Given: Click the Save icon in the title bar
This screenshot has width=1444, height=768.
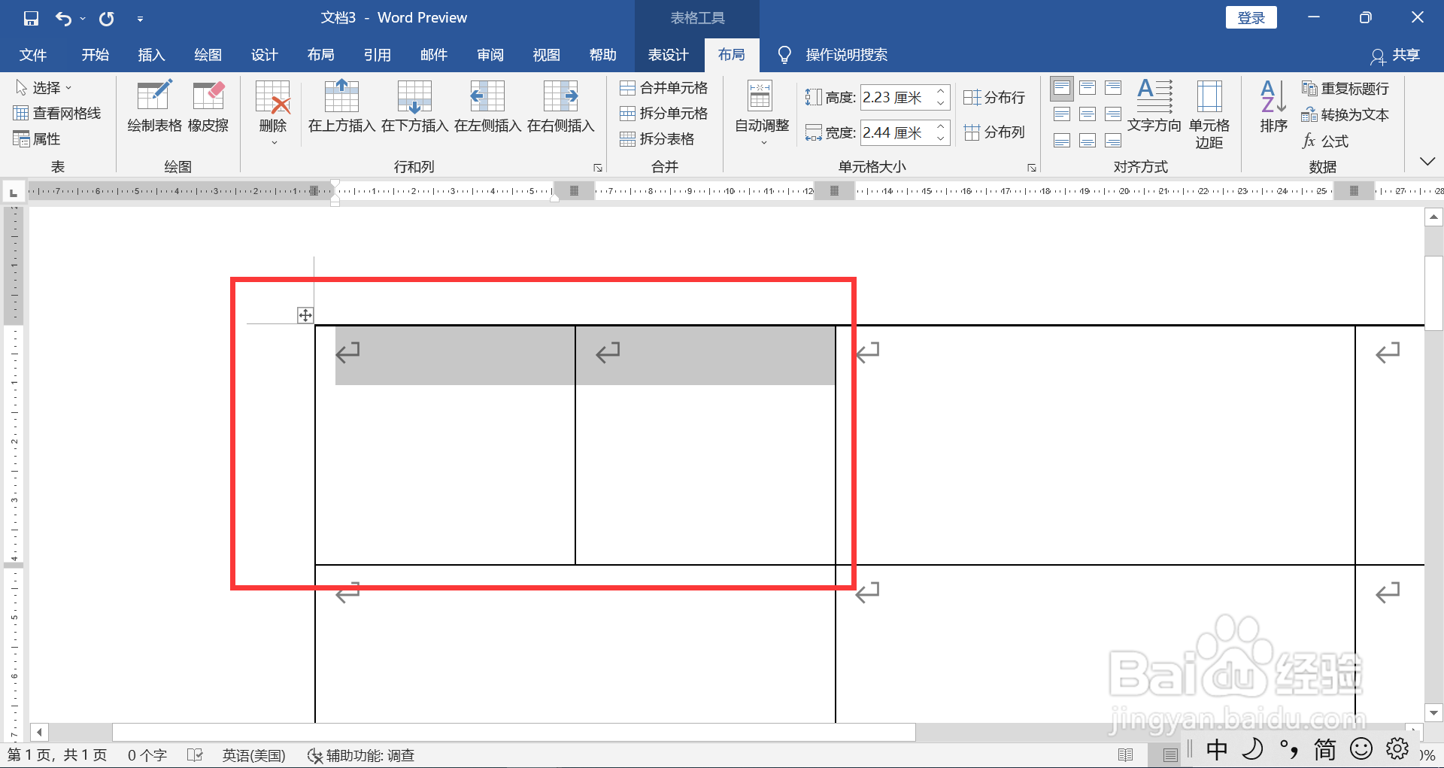Looking at the screenshot, I should 31,18.
